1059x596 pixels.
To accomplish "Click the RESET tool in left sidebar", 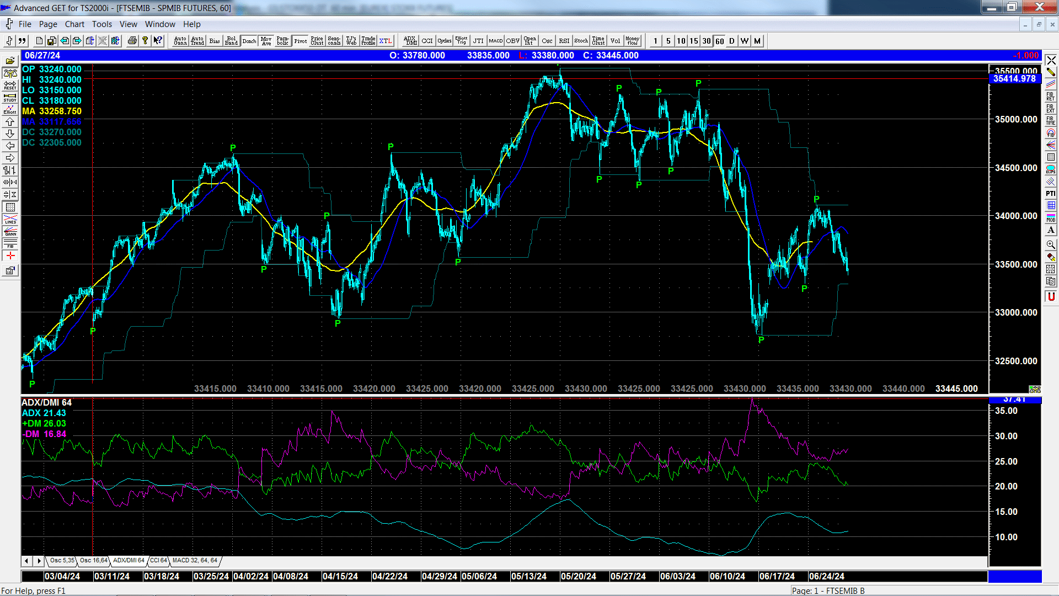I will (10, 85).
